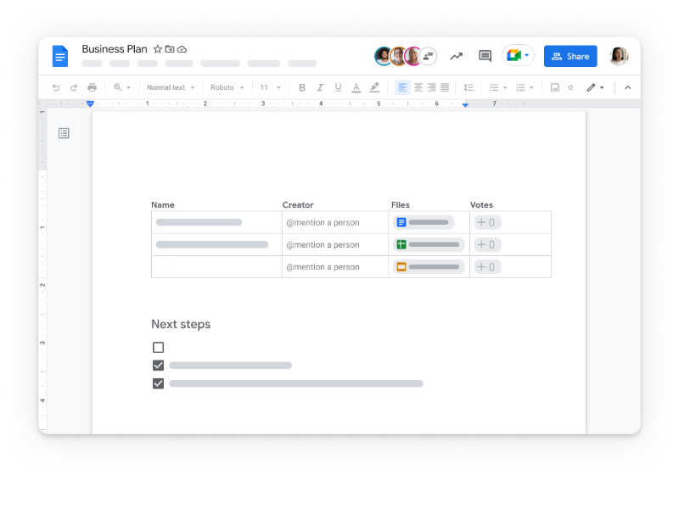Click the Redo icon
The width and height of the screenshot is (679, 508).
pyautogui.click(x=73, y=87)
